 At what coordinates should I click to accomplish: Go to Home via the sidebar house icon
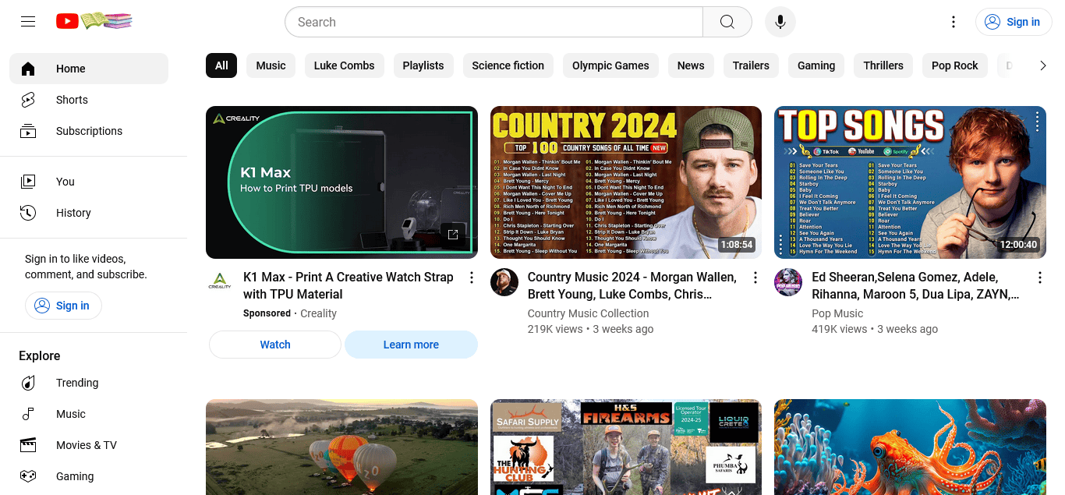(28, 69)
